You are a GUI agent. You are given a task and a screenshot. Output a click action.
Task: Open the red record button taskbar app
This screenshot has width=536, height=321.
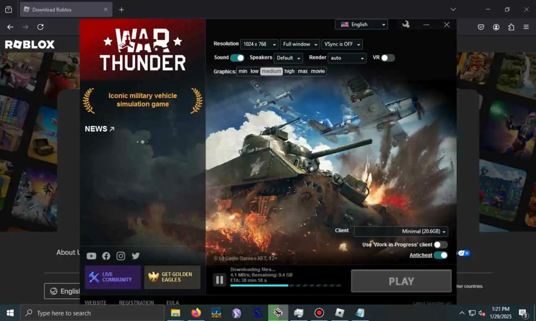tap(320, 313)
